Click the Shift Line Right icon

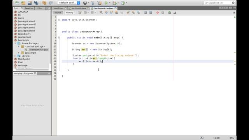pyautogui.click(x=151, y=12)
